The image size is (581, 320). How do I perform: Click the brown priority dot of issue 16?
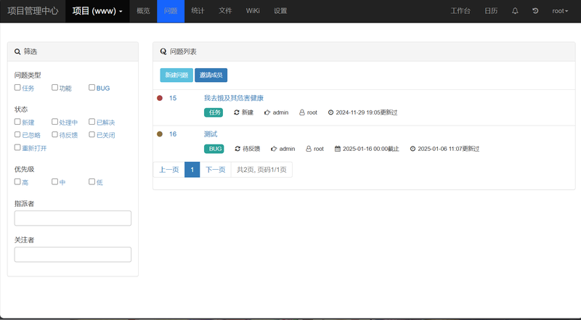pos(160,134)
